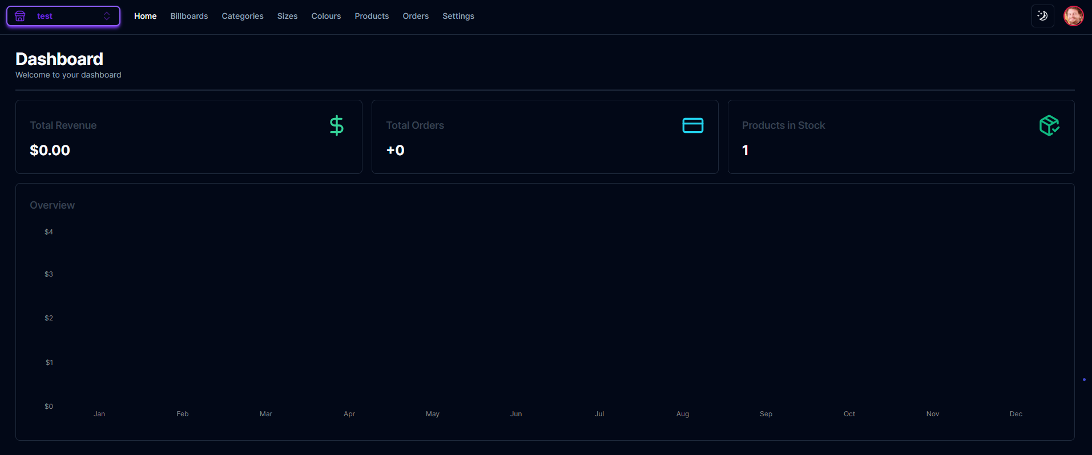1092x455 pixels.
Task: Open the Sizes section
Action: [287, 16]
